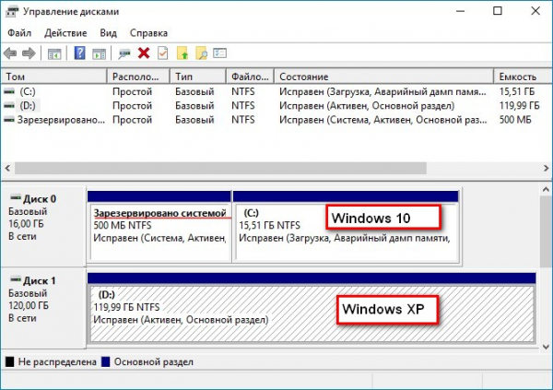
Task: Click the Back arrow toolbar icon
Action: coord(10,53)
